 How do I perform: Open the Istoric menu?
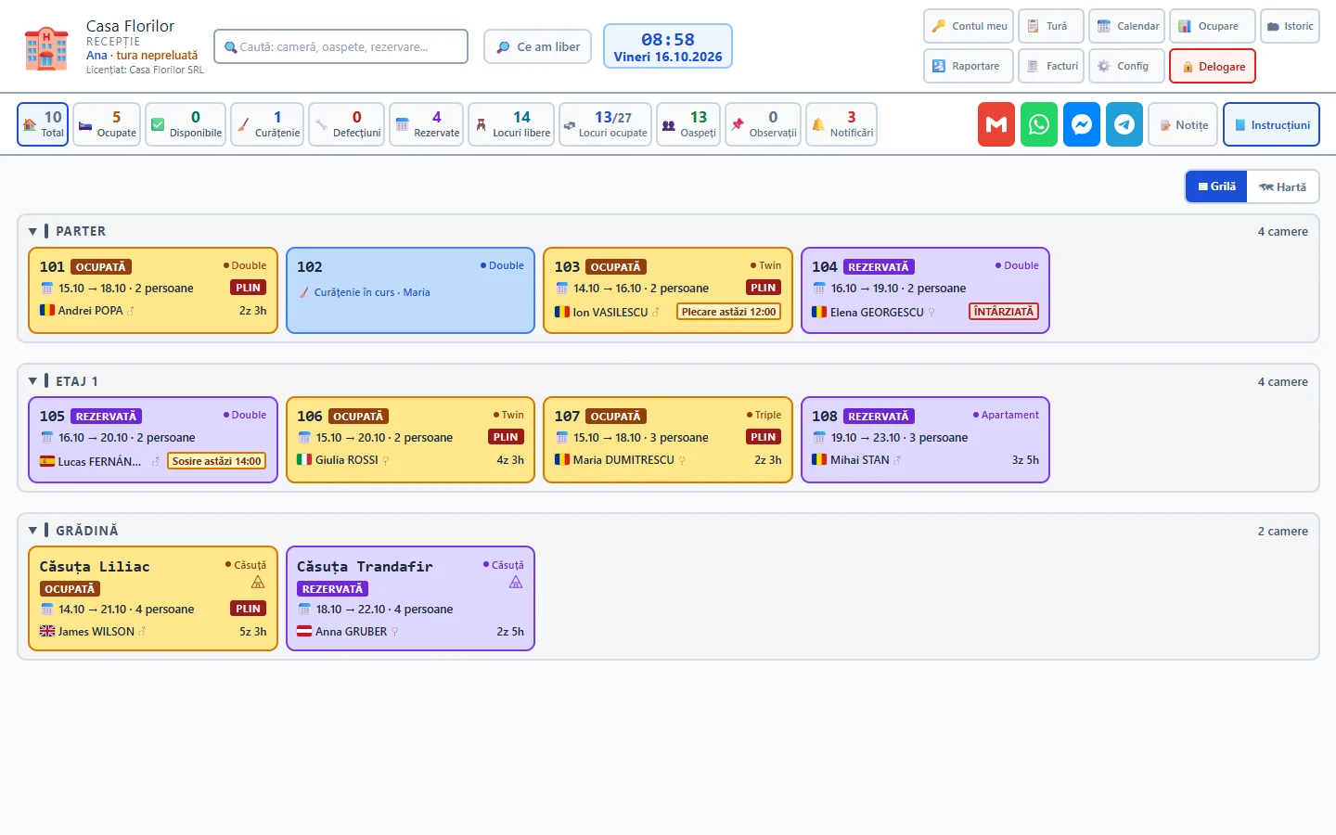tap(1290, 26)
